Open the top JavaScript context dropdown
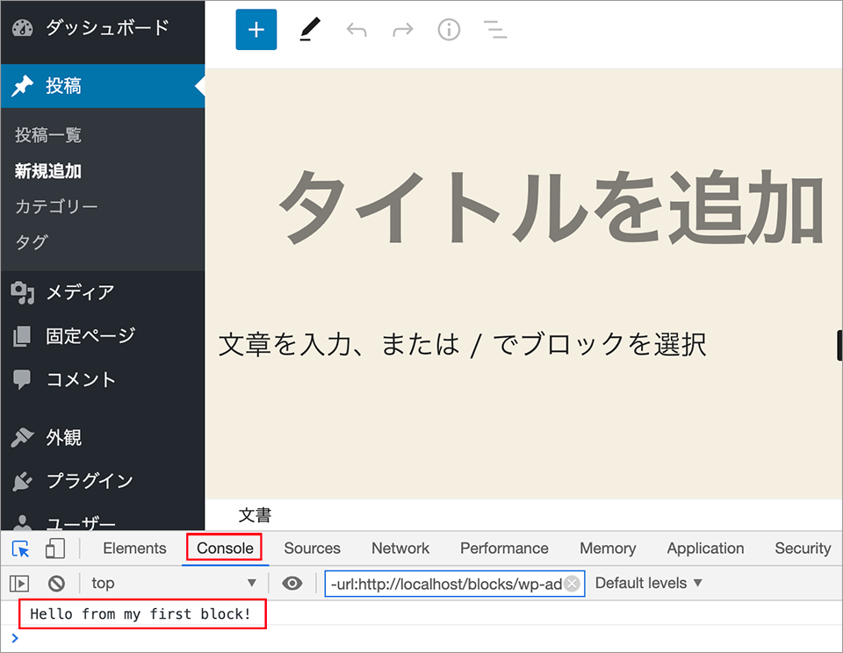The image size is (843, 653). (173, 583)
